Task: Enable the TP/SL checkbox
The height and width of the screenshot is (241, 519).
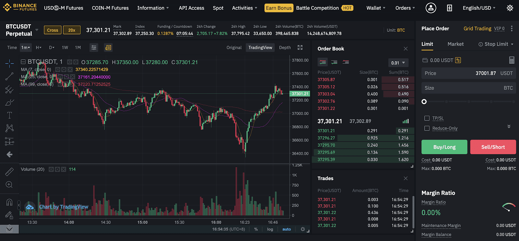Action: coord(427,118)
